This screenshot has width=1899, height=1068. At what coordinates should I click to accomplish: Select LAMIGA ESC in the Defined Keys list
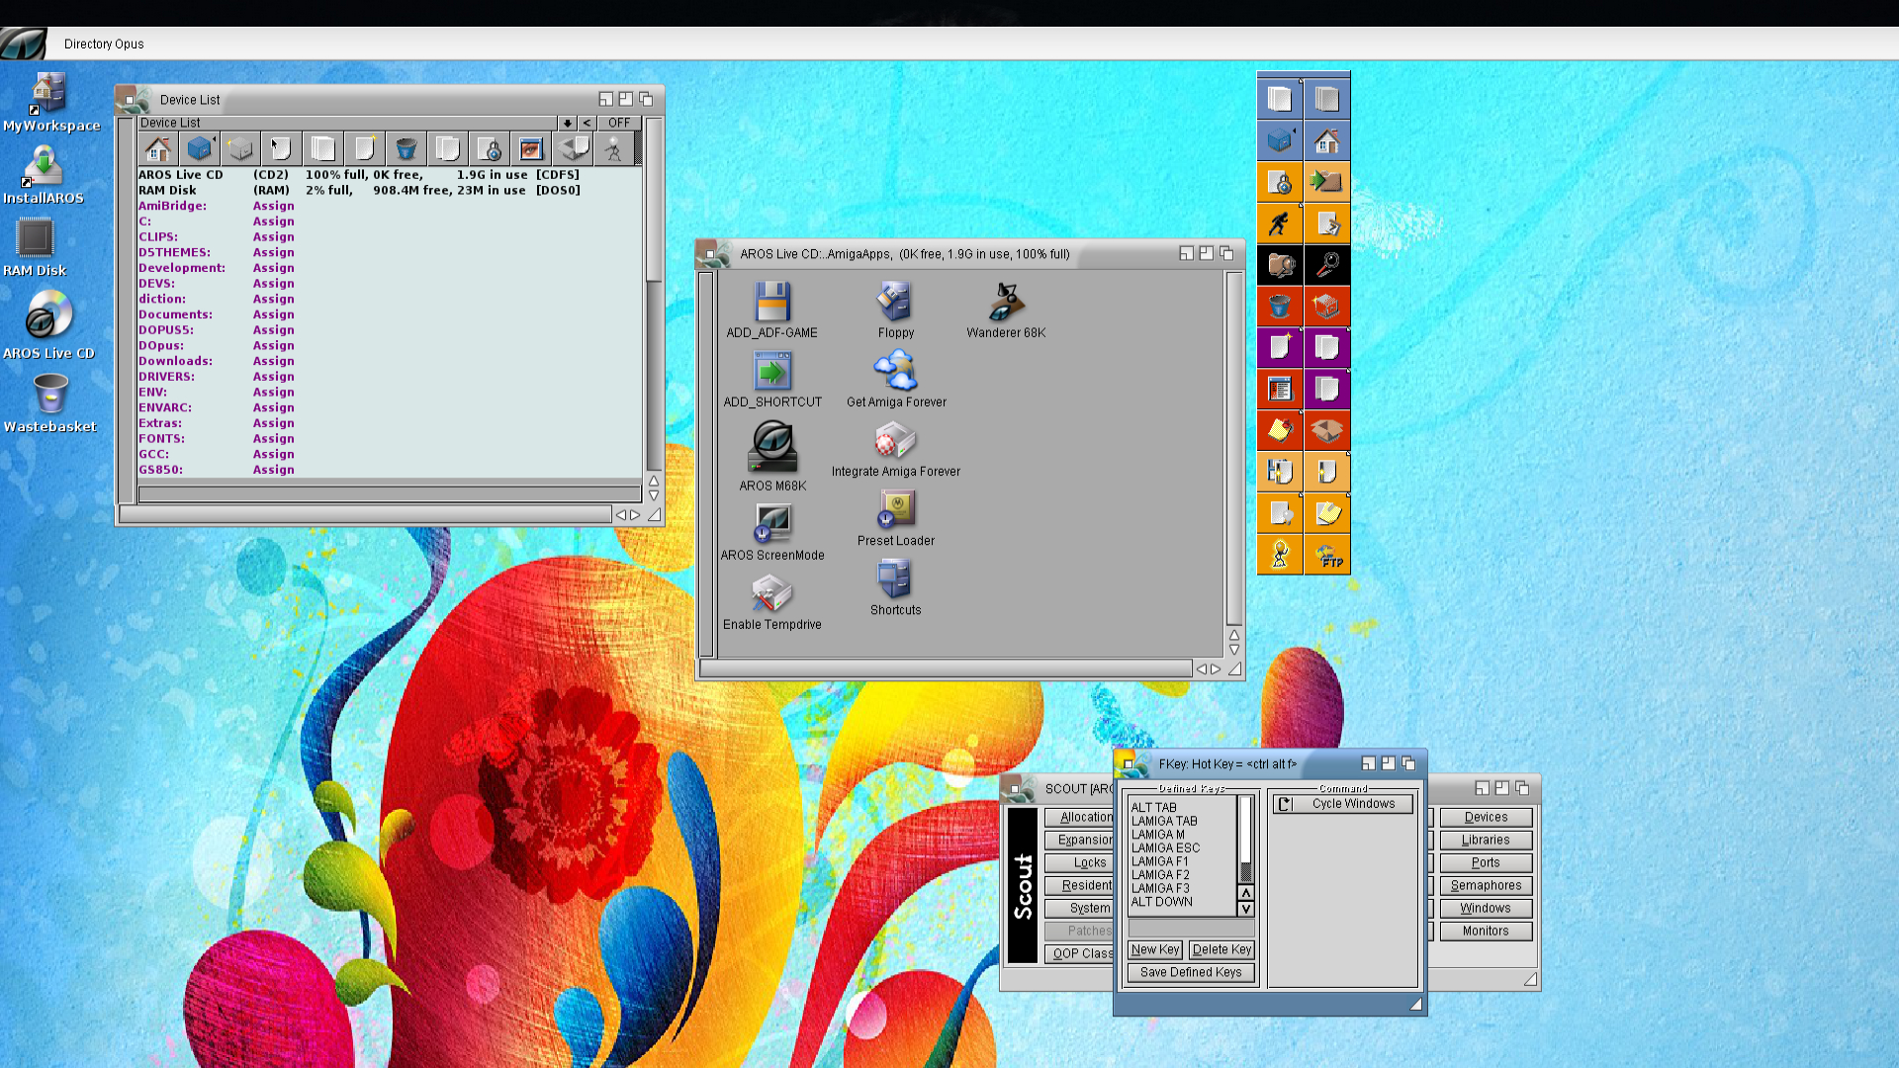pyautogui.click(x=1183, y=847)
